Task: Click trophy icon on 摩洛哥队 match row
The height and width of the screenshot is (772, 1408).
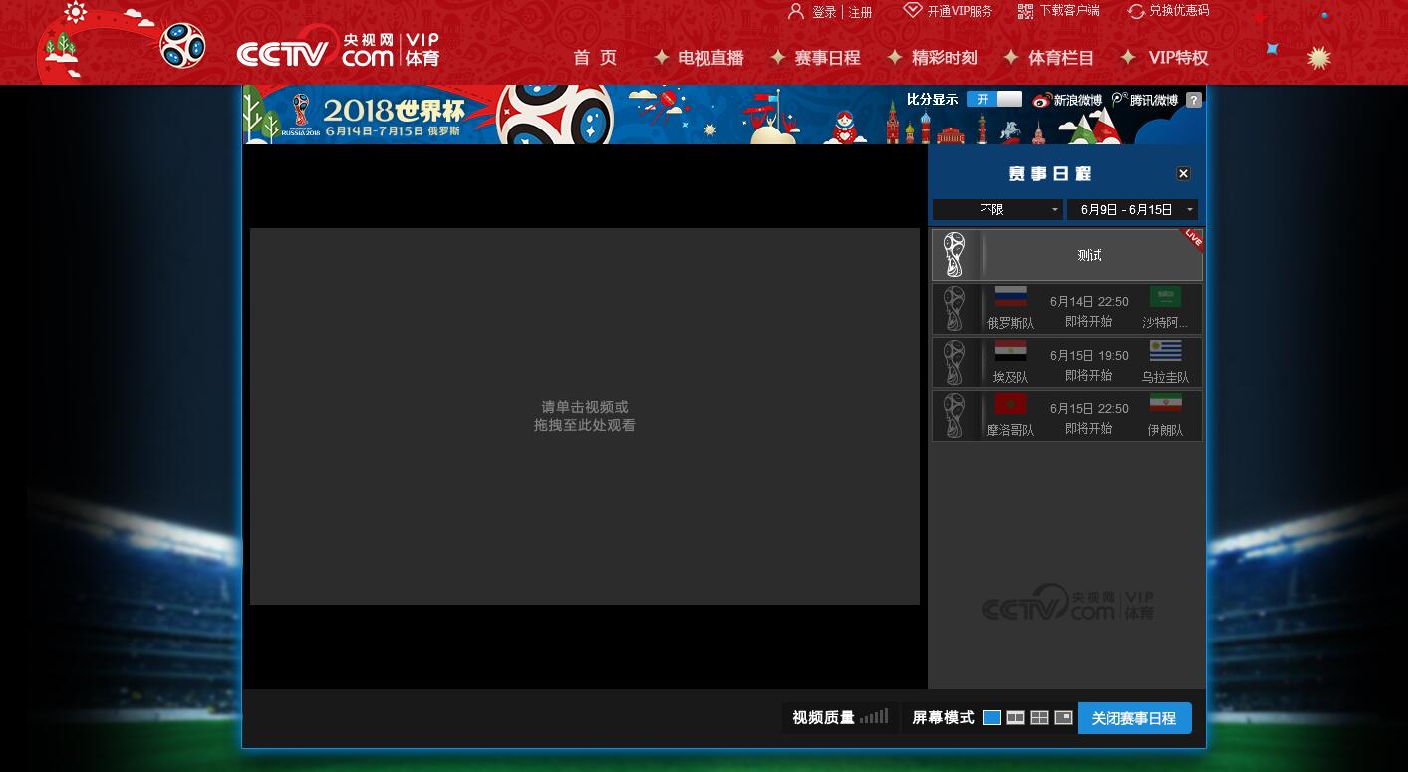Action: (954, 416)
